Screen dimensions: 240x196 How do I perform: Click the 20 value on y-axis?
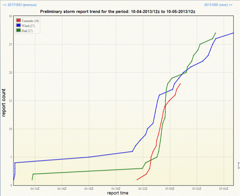coord(10,73)
